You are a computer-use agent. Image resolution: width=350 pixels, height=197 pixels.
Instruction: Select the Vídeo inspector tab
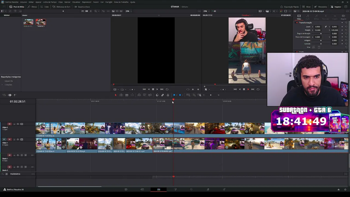coord(299,17)
